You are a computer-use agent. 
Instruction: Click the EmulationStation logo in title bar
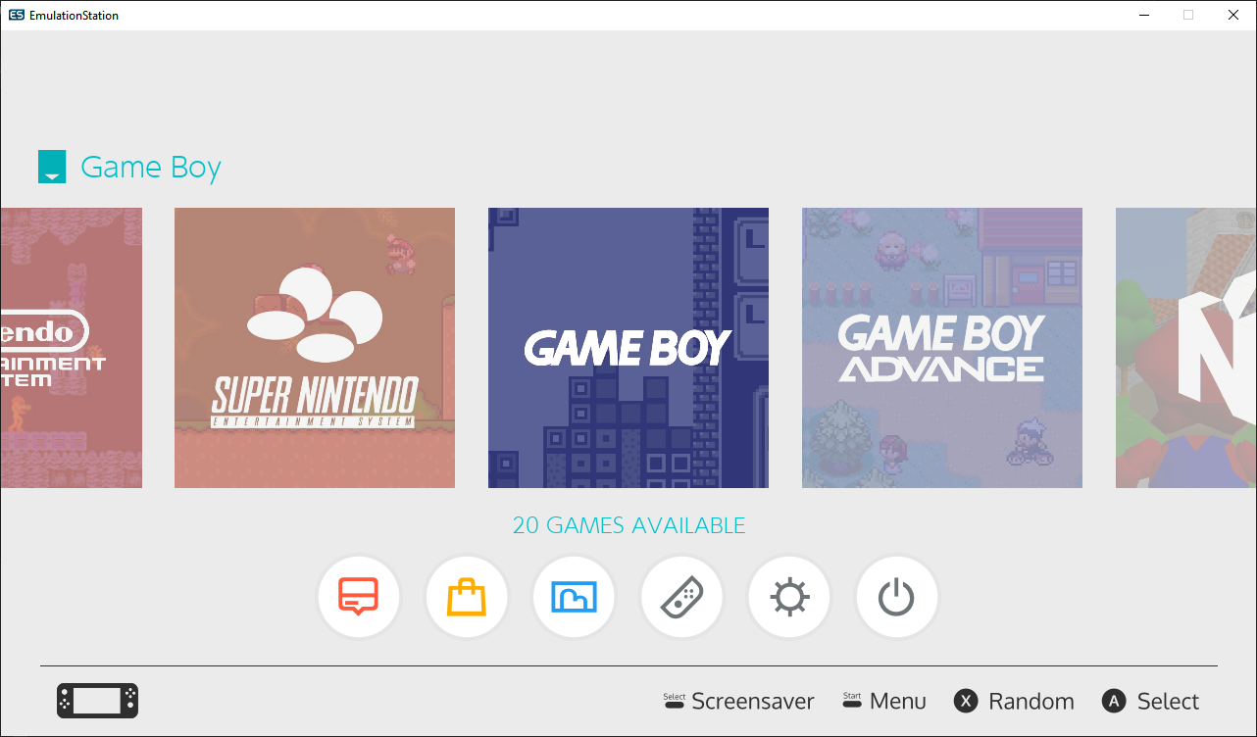[17, 15]
